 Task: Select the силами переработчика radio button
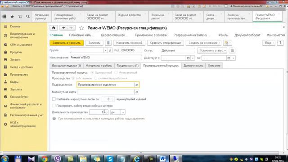pyautogui.click(x=95, y=78)
